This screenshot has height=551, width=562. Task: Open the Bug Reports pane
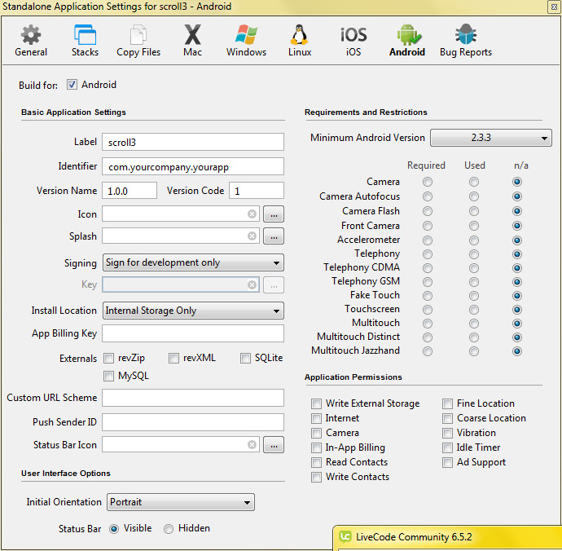click(465, 41)
